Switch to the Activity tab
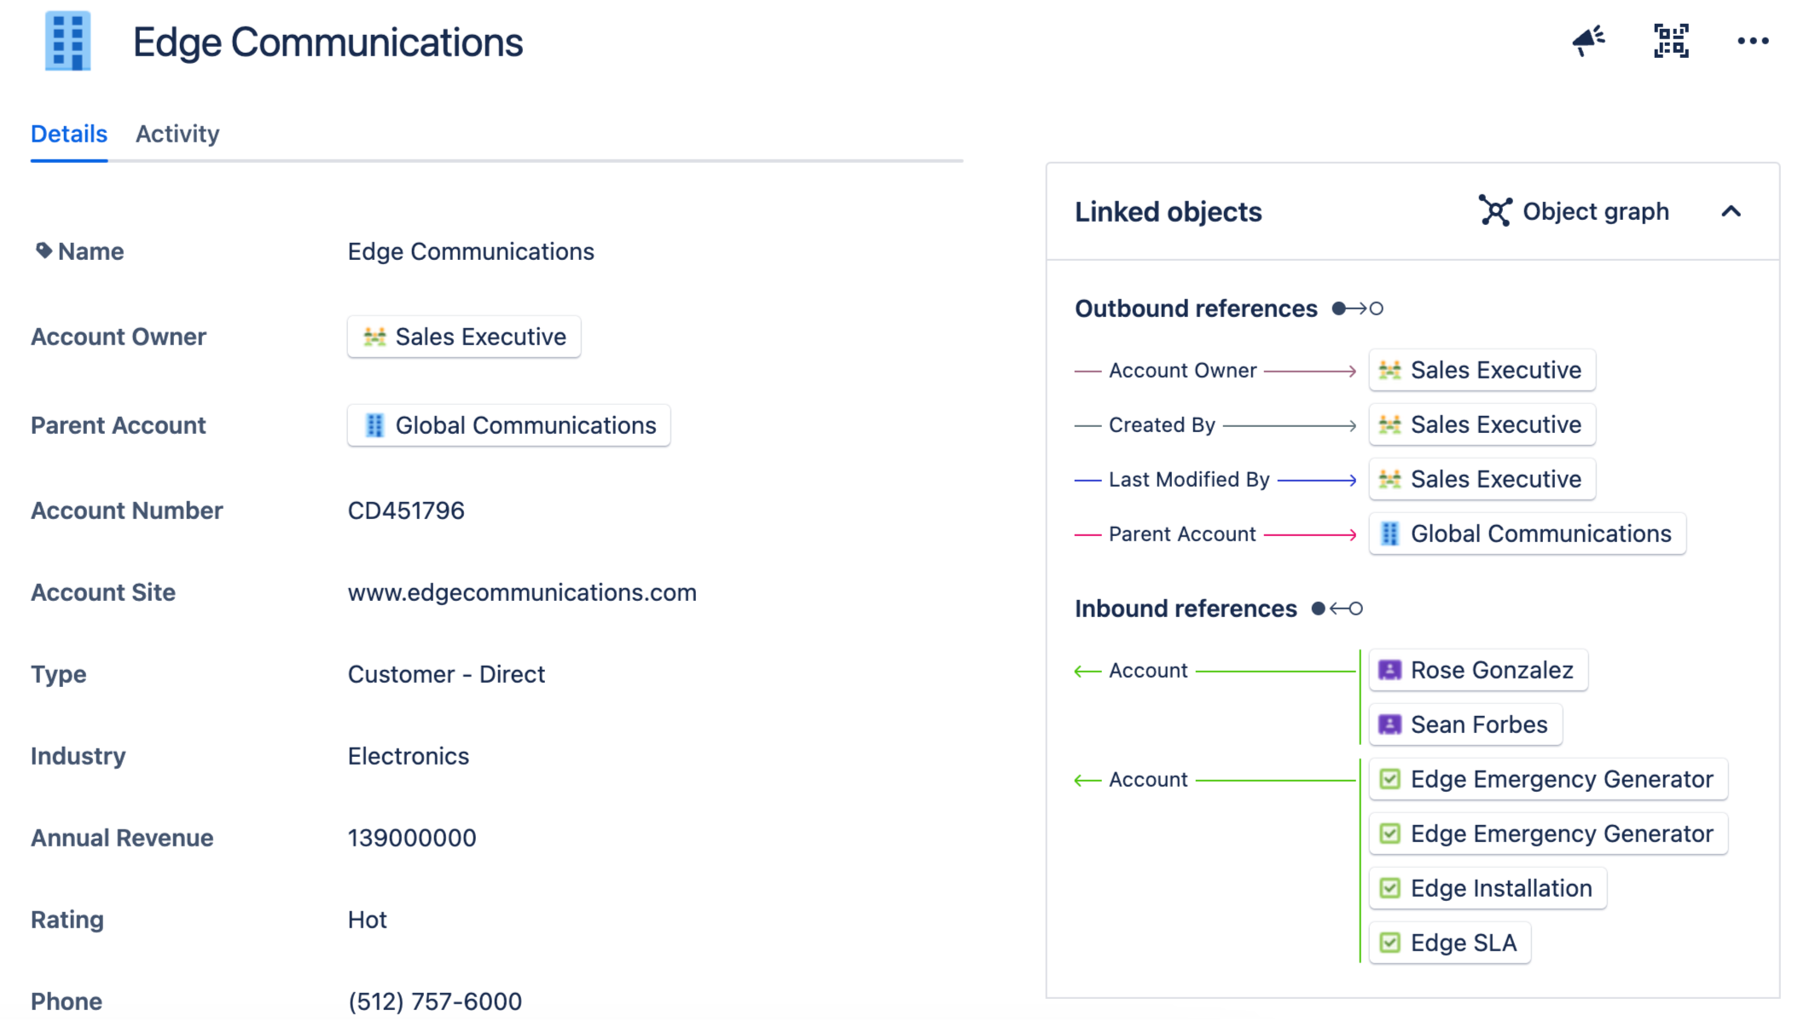The image size is (1798, 1022). [x=177, y=134]
